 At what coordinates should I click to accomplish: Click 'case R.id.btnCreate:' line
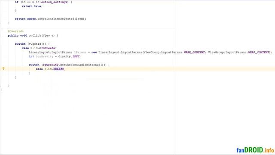(x=39, y=48)
